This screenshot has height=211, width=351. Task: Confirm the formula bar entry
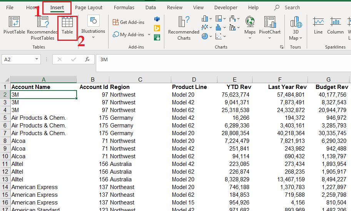[74, 59]
